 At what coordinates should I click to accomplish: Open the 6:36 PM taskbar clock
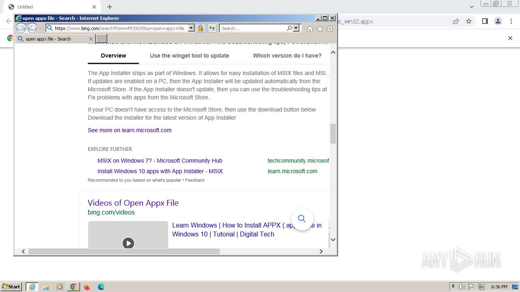point(499,287)
